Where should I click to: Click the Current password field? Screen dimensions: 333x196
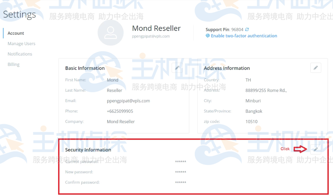point(180,161)
